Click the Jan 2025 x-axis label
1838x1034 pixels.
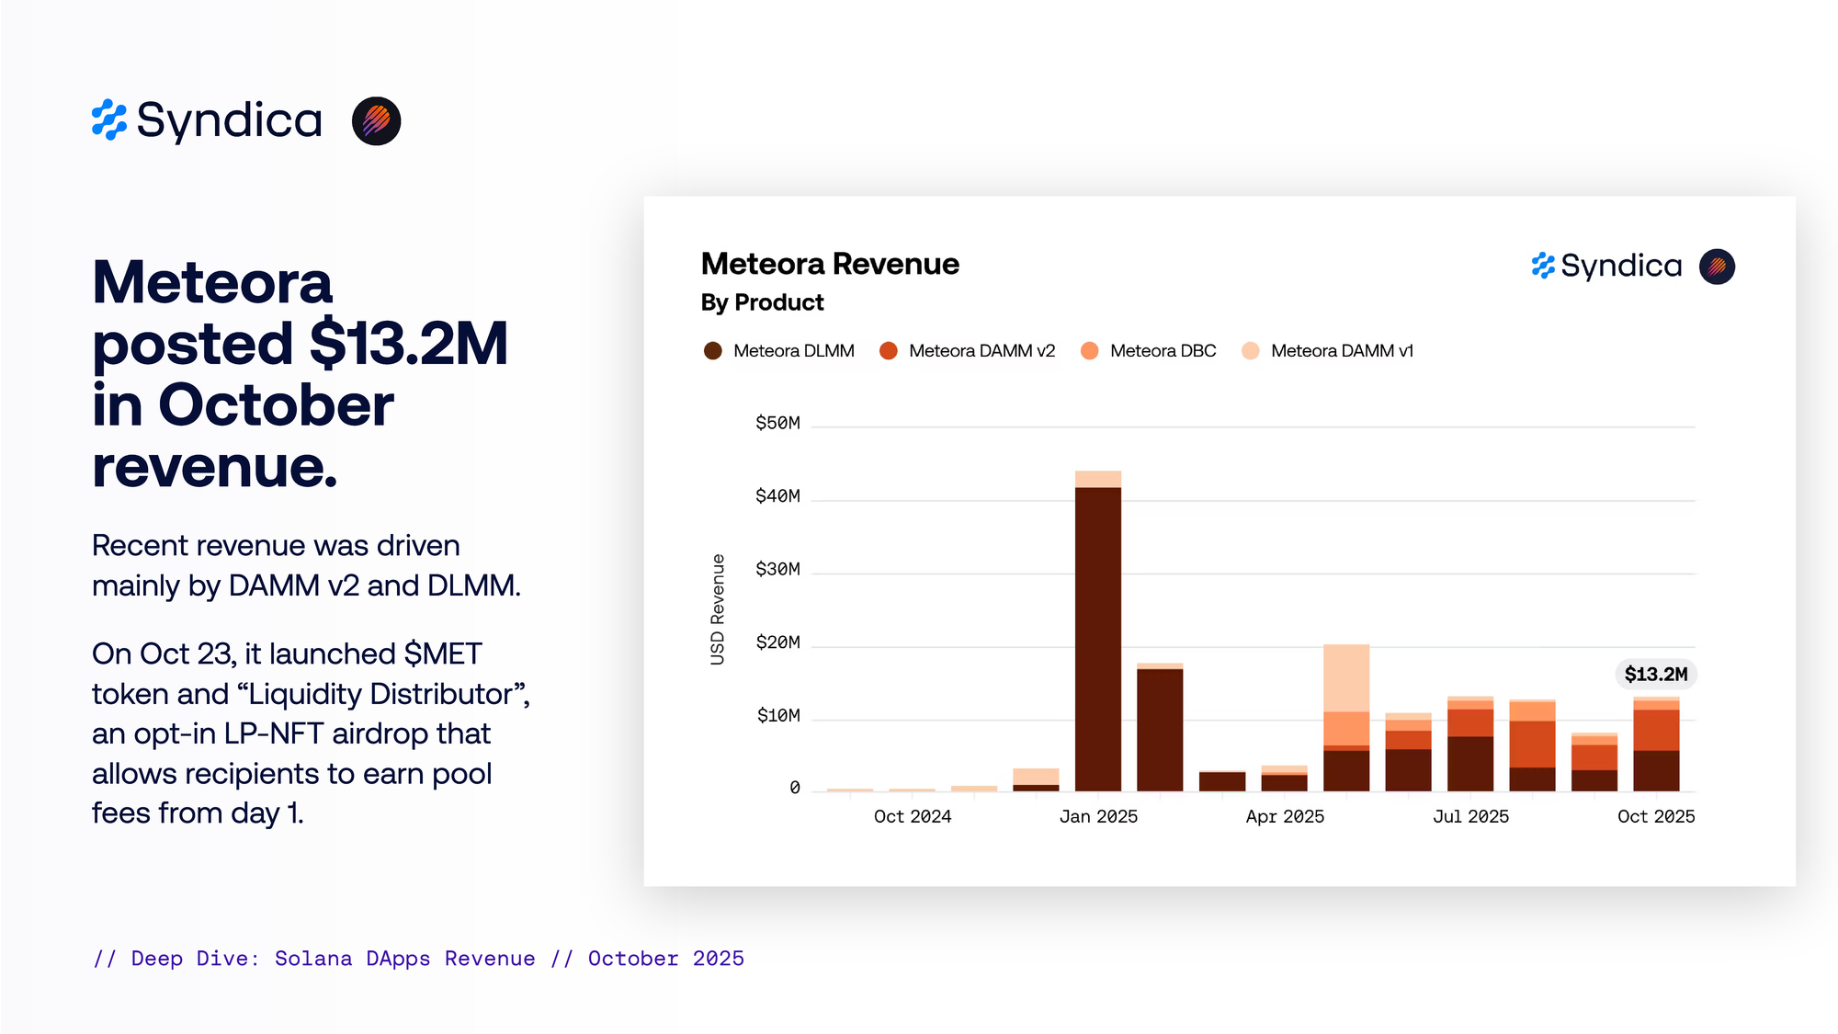click(x=1098, y=816)
